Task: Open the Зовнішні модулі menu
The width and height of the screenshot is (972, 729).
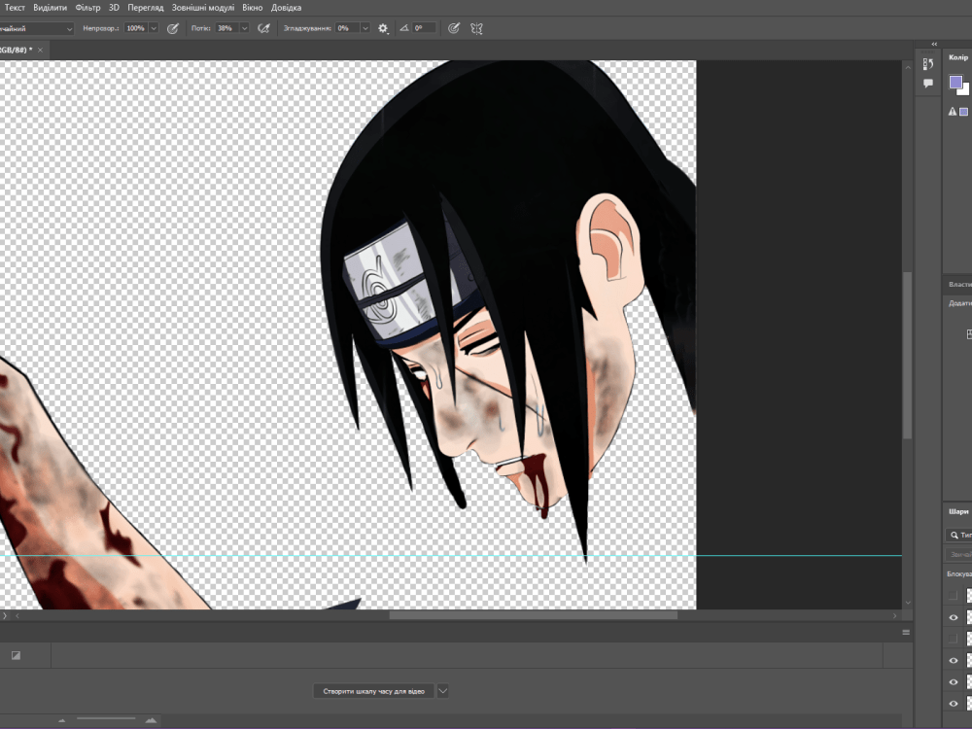Action: [203, 8]
